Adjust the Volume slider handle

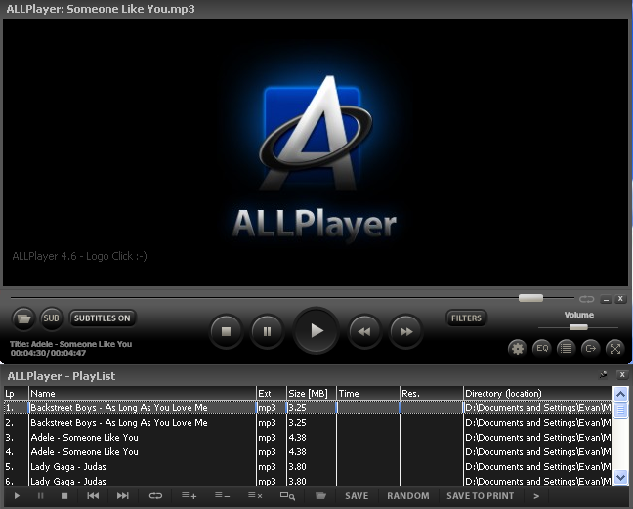click(x=578, y=327)
